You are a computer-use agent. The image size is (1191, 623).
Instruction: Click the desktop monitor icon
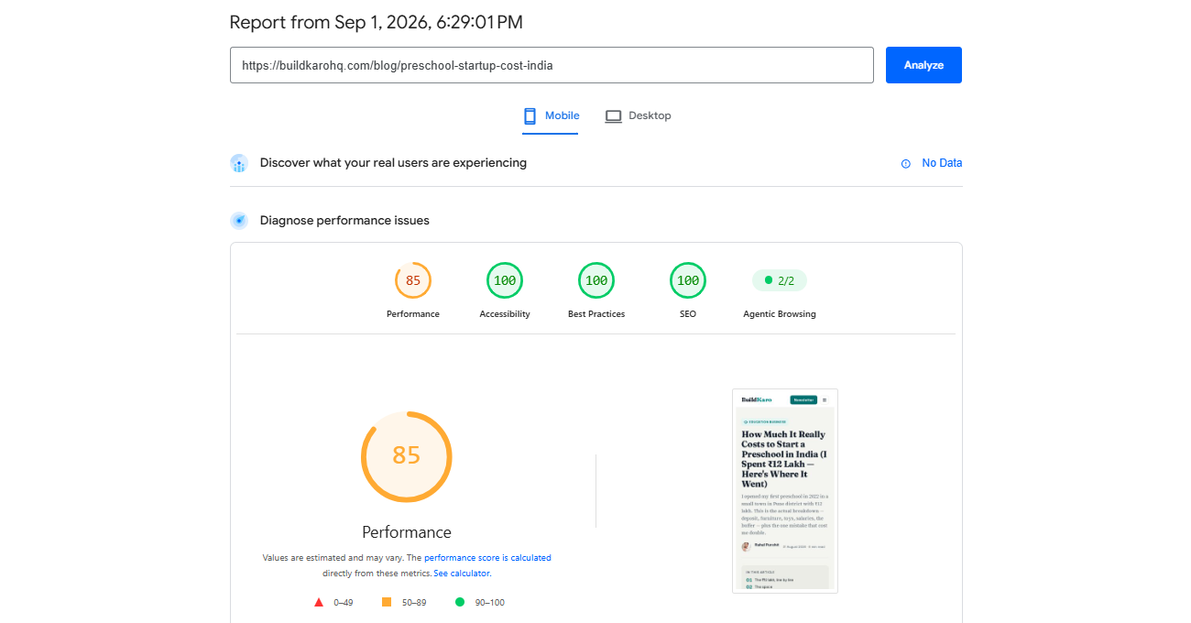[x=613, y=116]
